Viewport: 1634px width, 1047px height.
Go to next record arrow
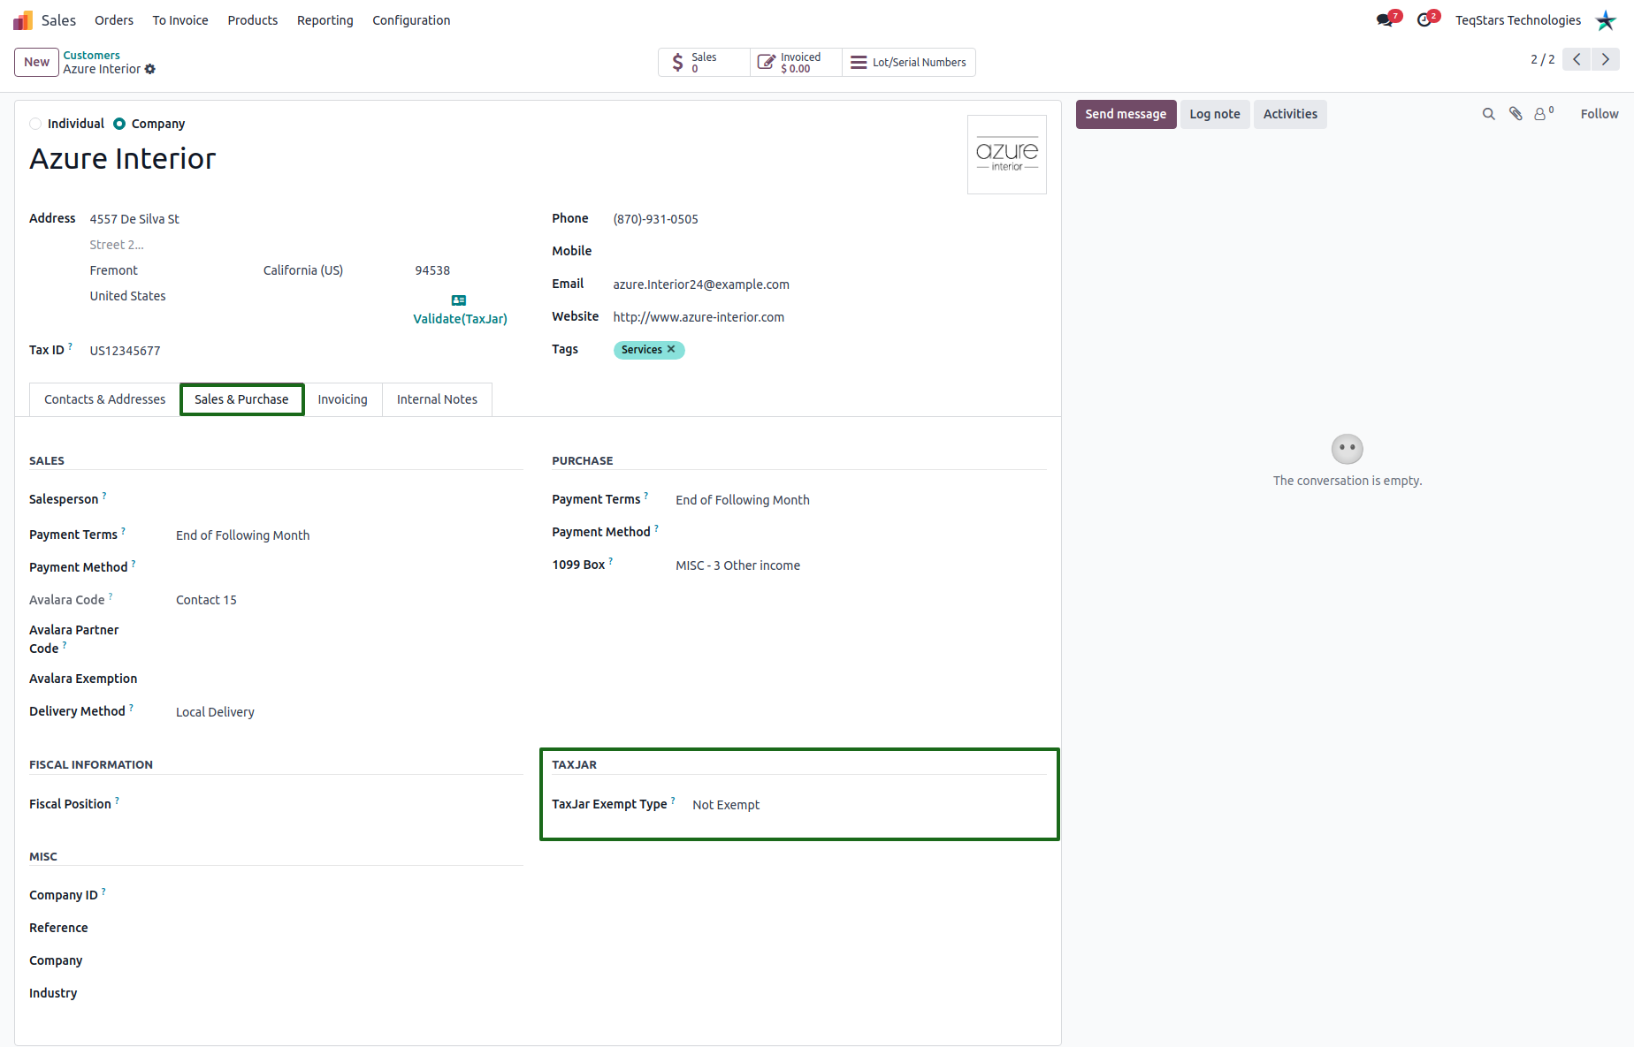coord(1606,59)
